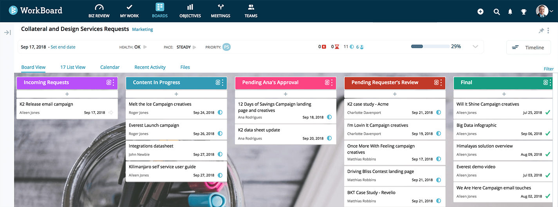Open the Incoming Requests purple column header

point(67,83)
